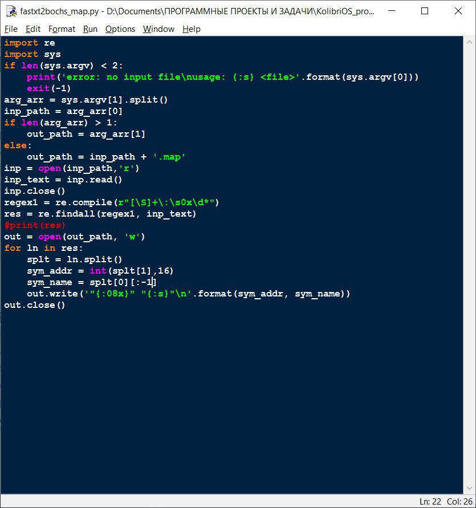Click the 'Ln: 22' status bar indicator
Viewport: 476px width, 508px height.
pyautogui.click(x=430, y=502)
